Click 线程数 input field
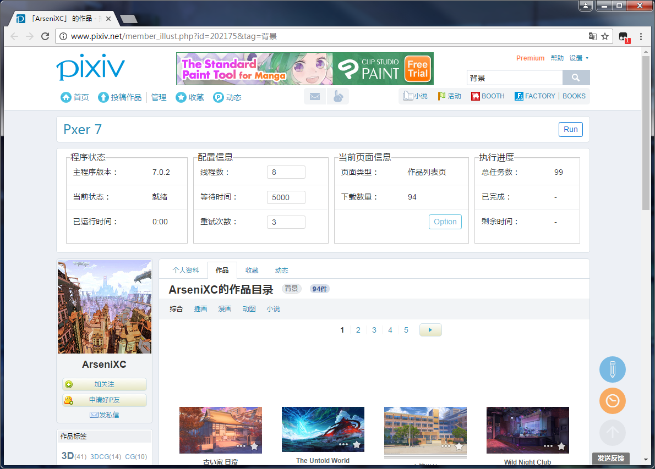 (286, 172)
